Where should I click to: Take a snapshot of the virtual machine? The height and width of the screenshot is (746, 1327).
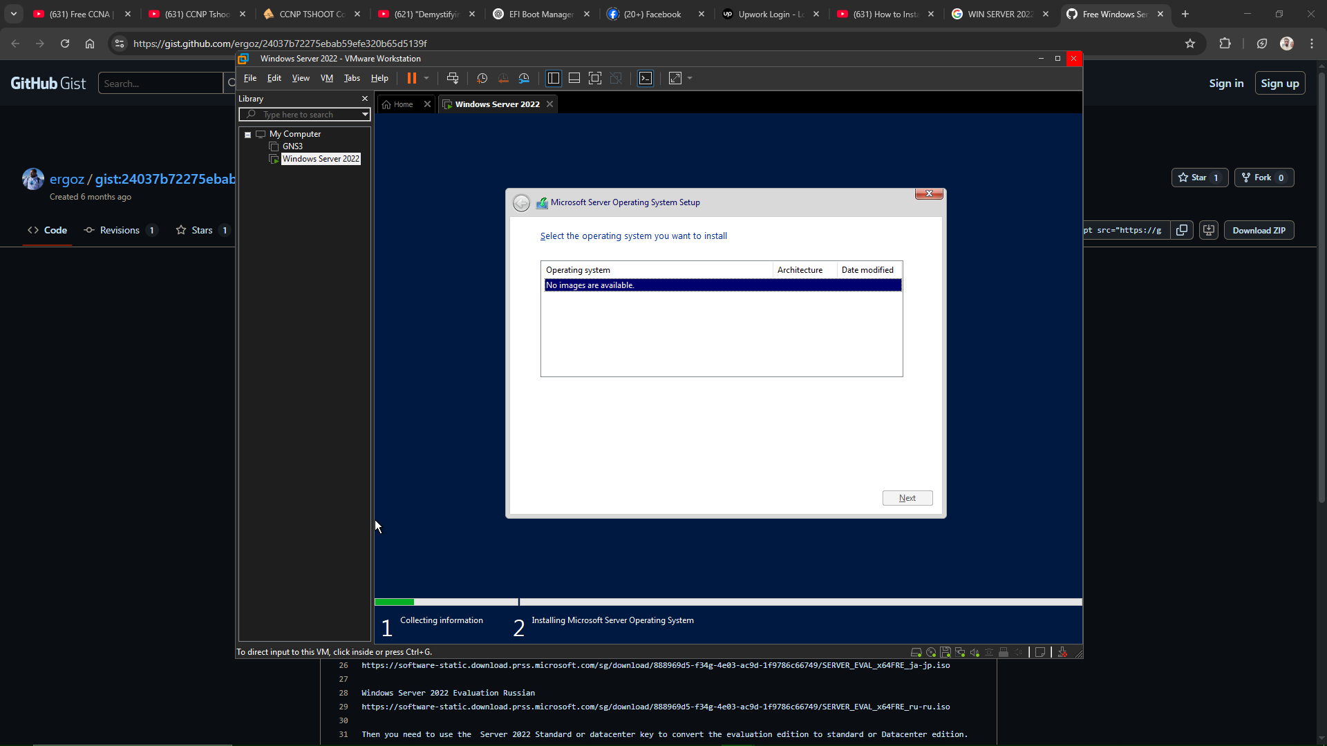coord(482,78)
